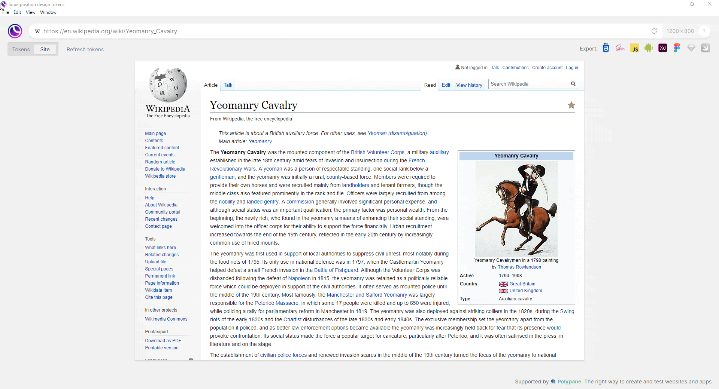Open the Edit menu
Screen dimensions: 719x389
click(17, 12)
